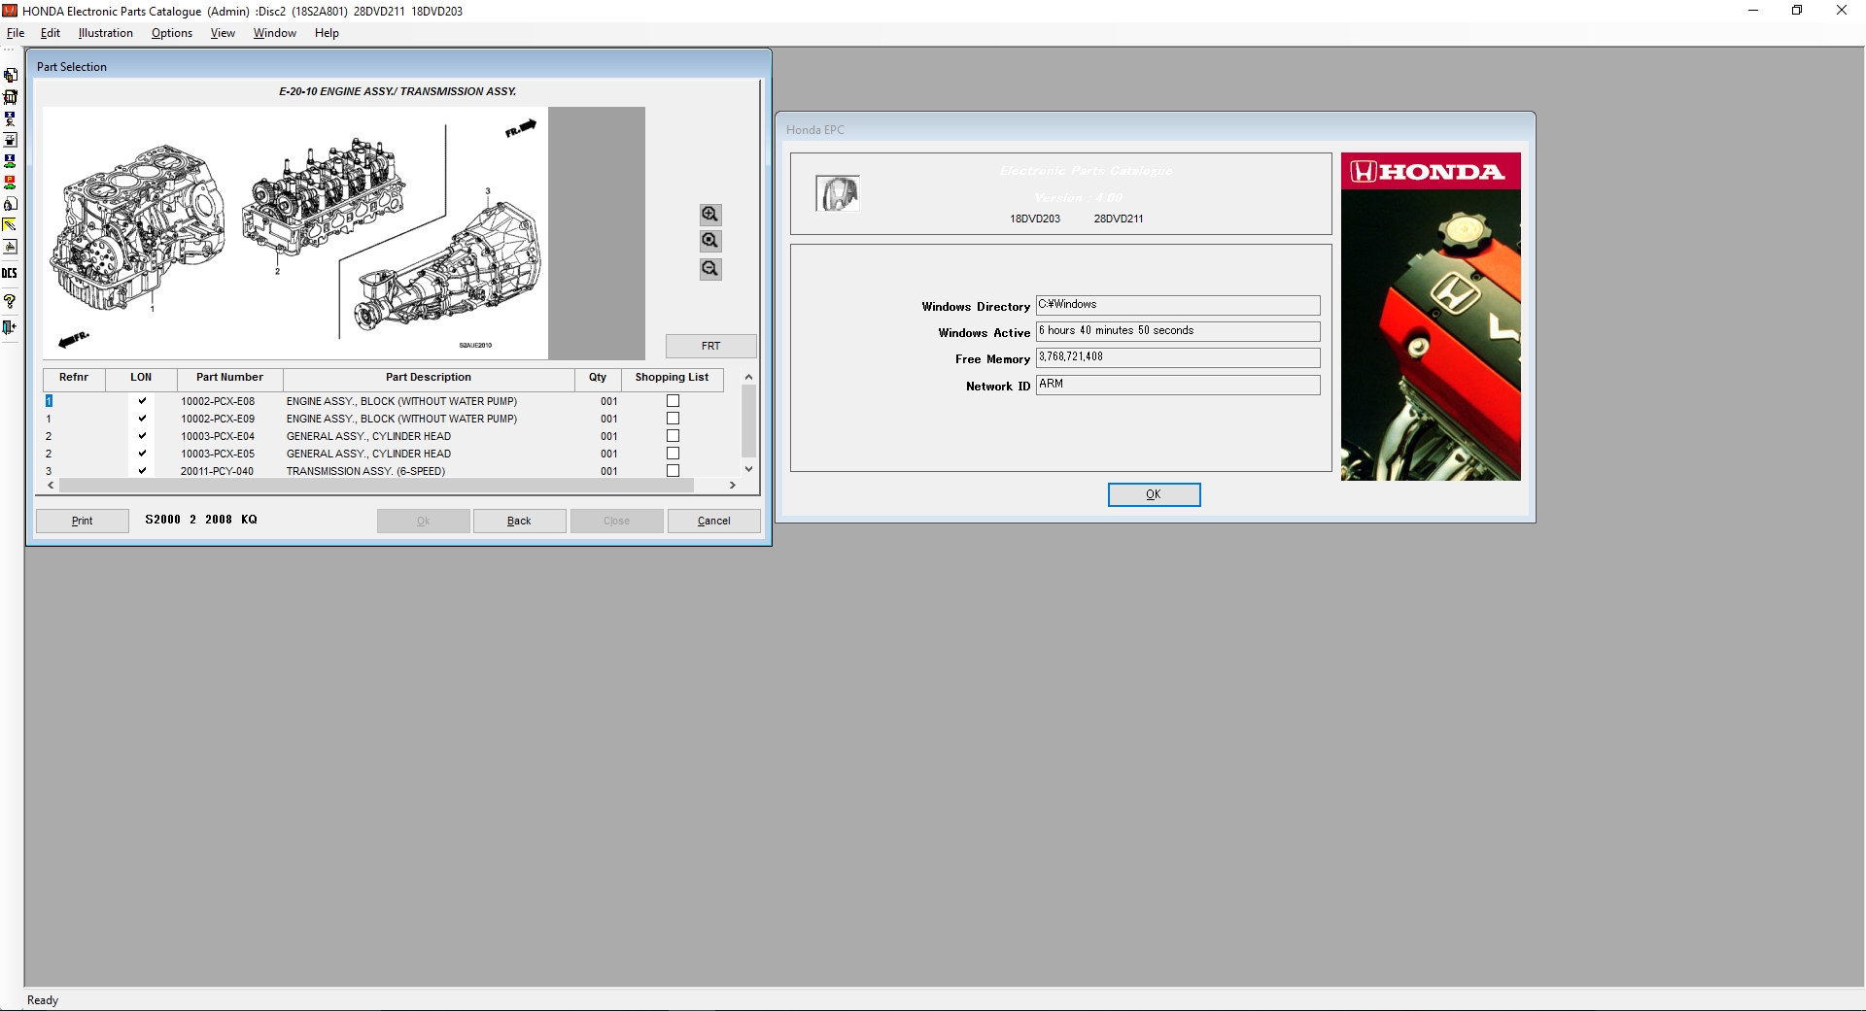This screenshot has height=1011, width=1866.
Task: Click the engine and transmission illustration
Action: pyautogui.click(x=295, y=233)
